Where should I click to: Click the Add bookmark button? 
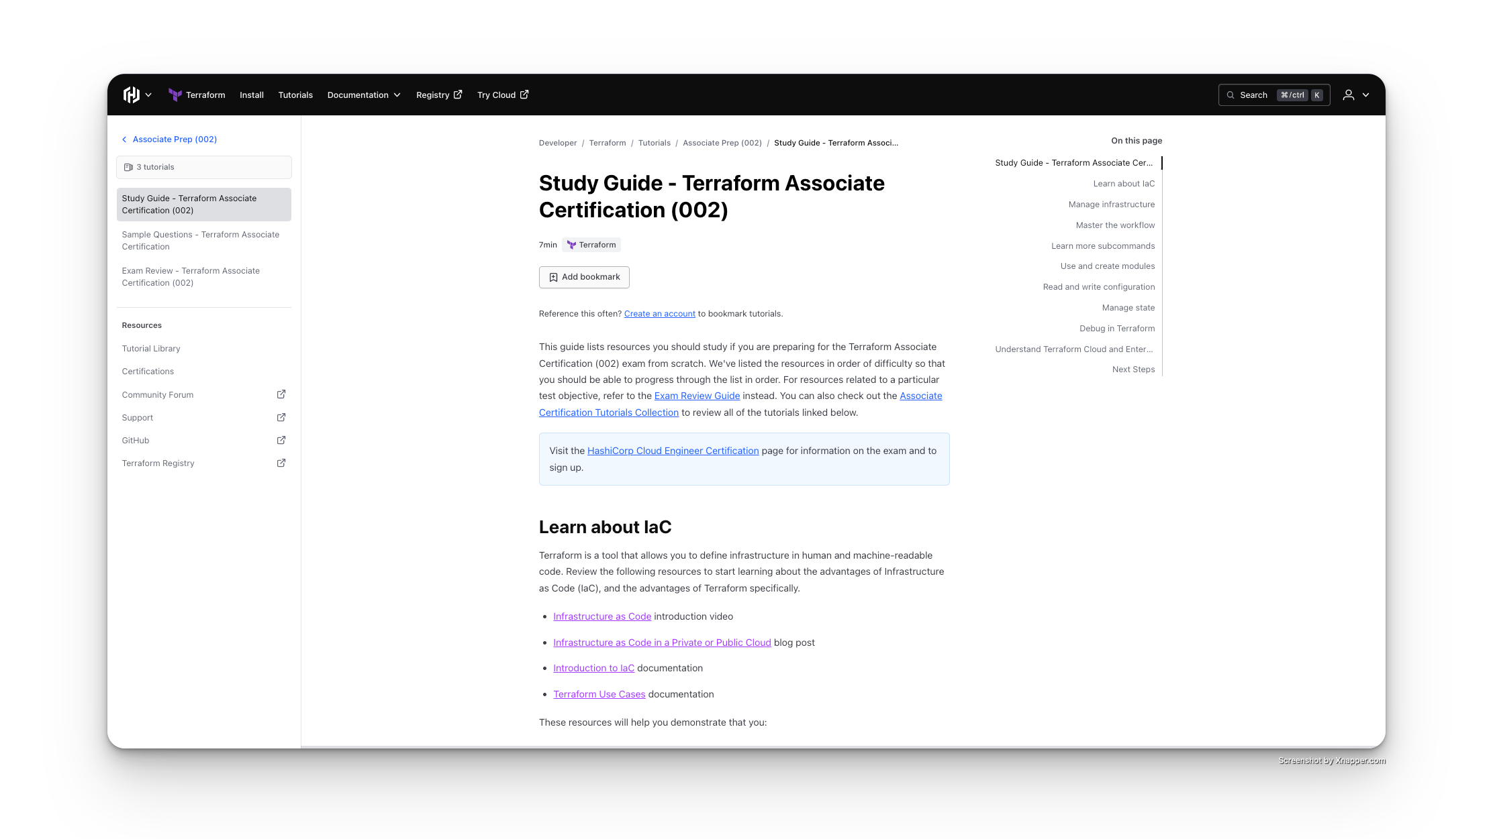[584, 277]
